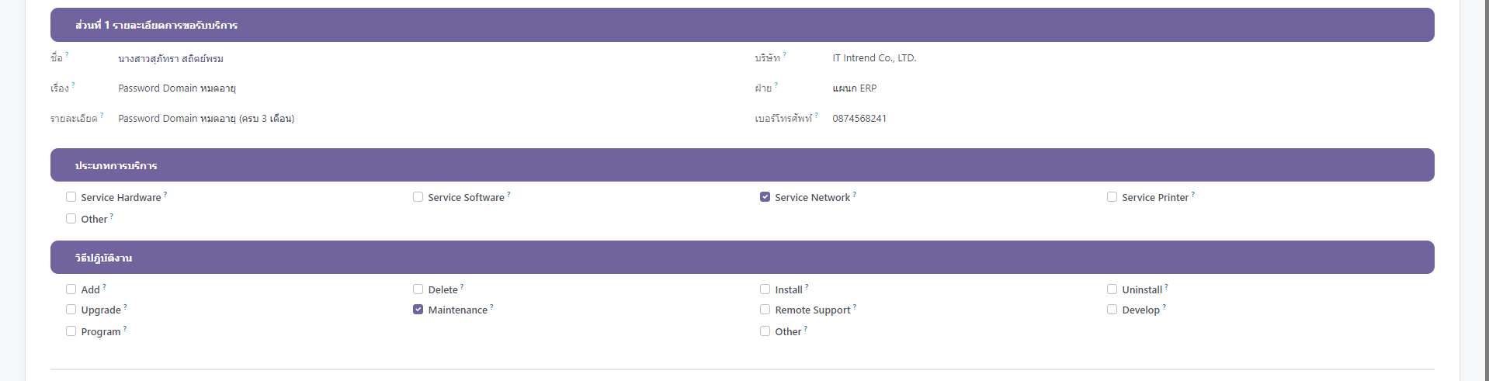1489x381 pixels.
Task: Check the Delete checkbox
Action: [418, 289]
